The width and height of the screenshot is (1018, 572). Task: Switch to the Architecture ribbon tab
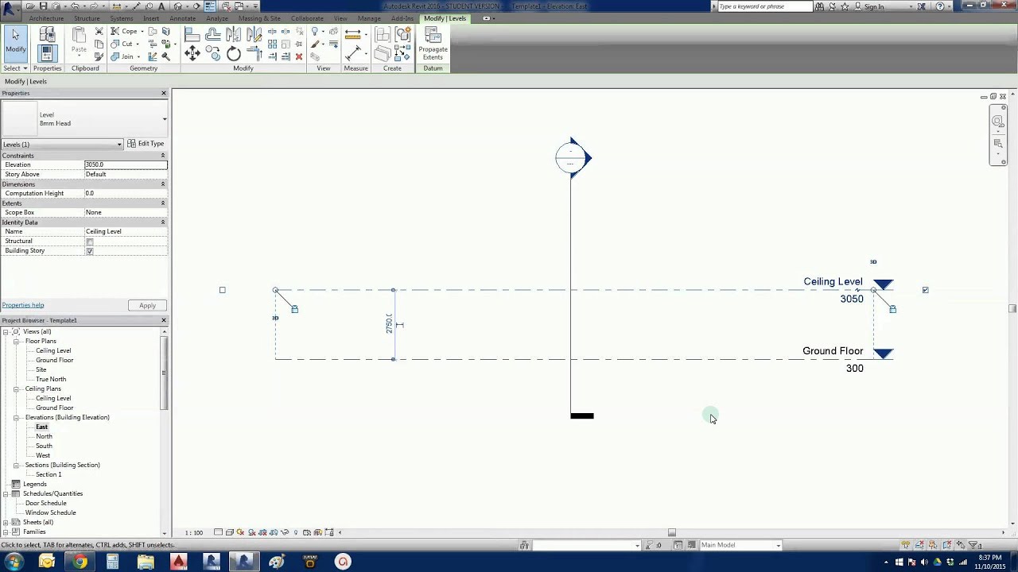tap(46, 18)
